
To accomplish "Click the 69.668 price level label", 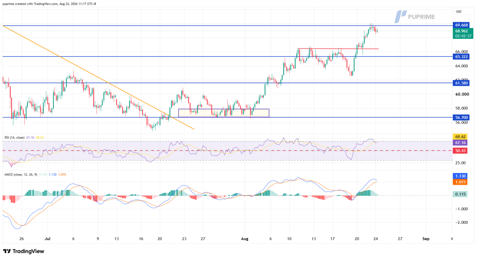I will pos(461,25).
